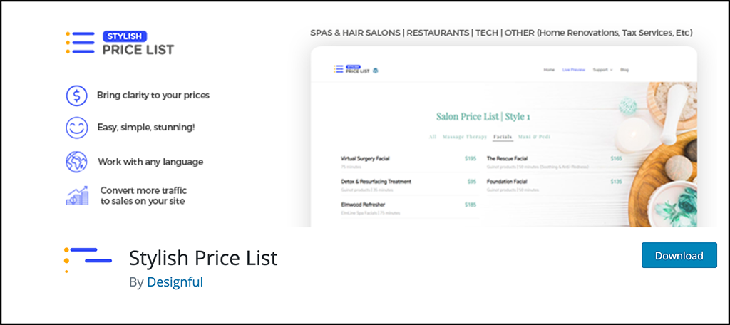Click the $95 price

[472, 182]
